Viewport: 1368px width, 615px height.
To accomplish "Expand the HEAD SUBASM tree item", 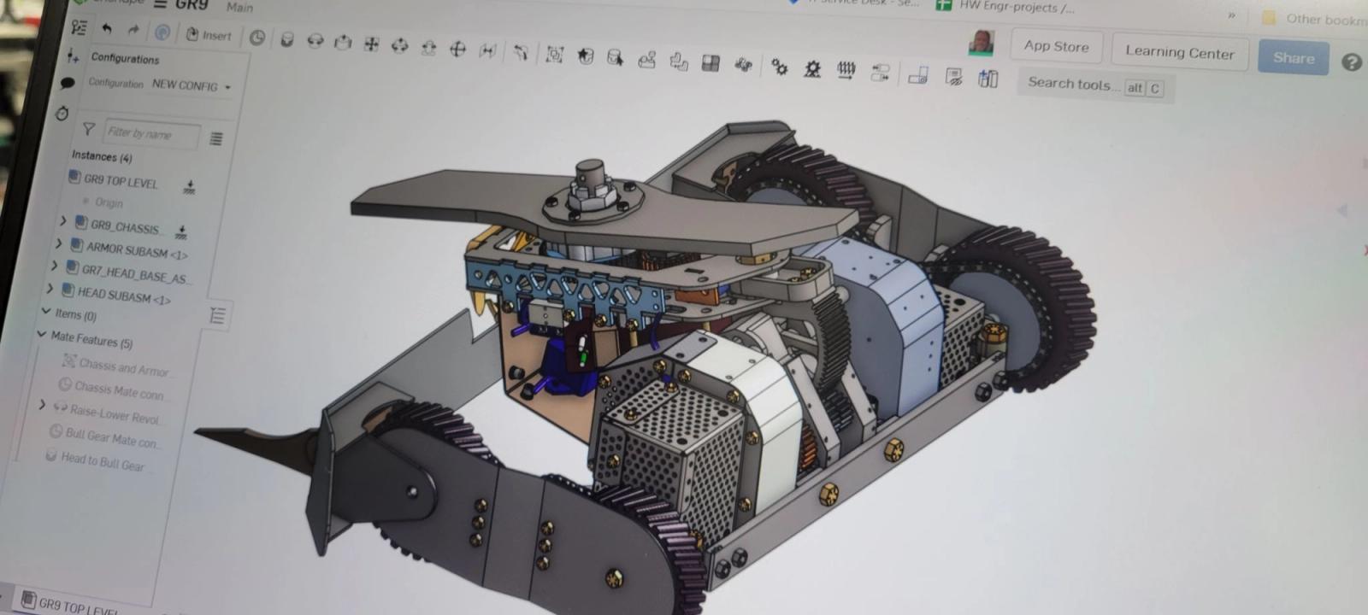I will pos(50,289).
